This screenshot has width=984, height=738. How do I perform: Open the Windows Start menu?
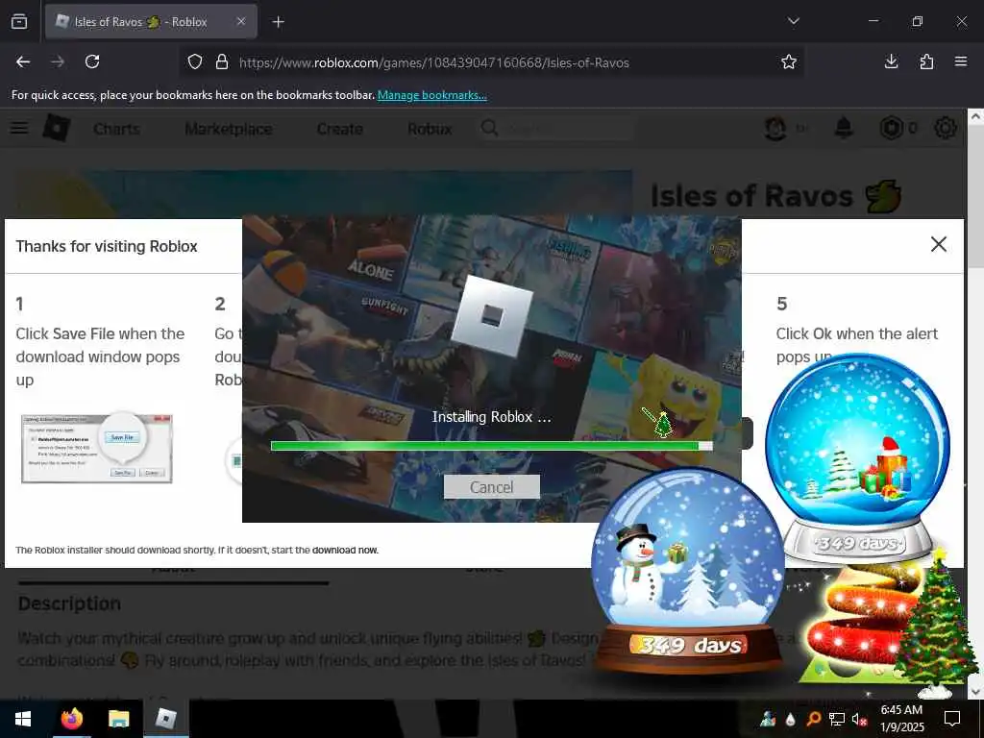pos(23,719)
